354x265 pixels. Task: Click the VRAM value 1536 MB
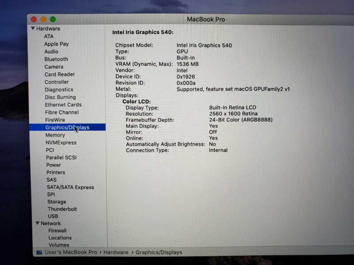point(188,64)
